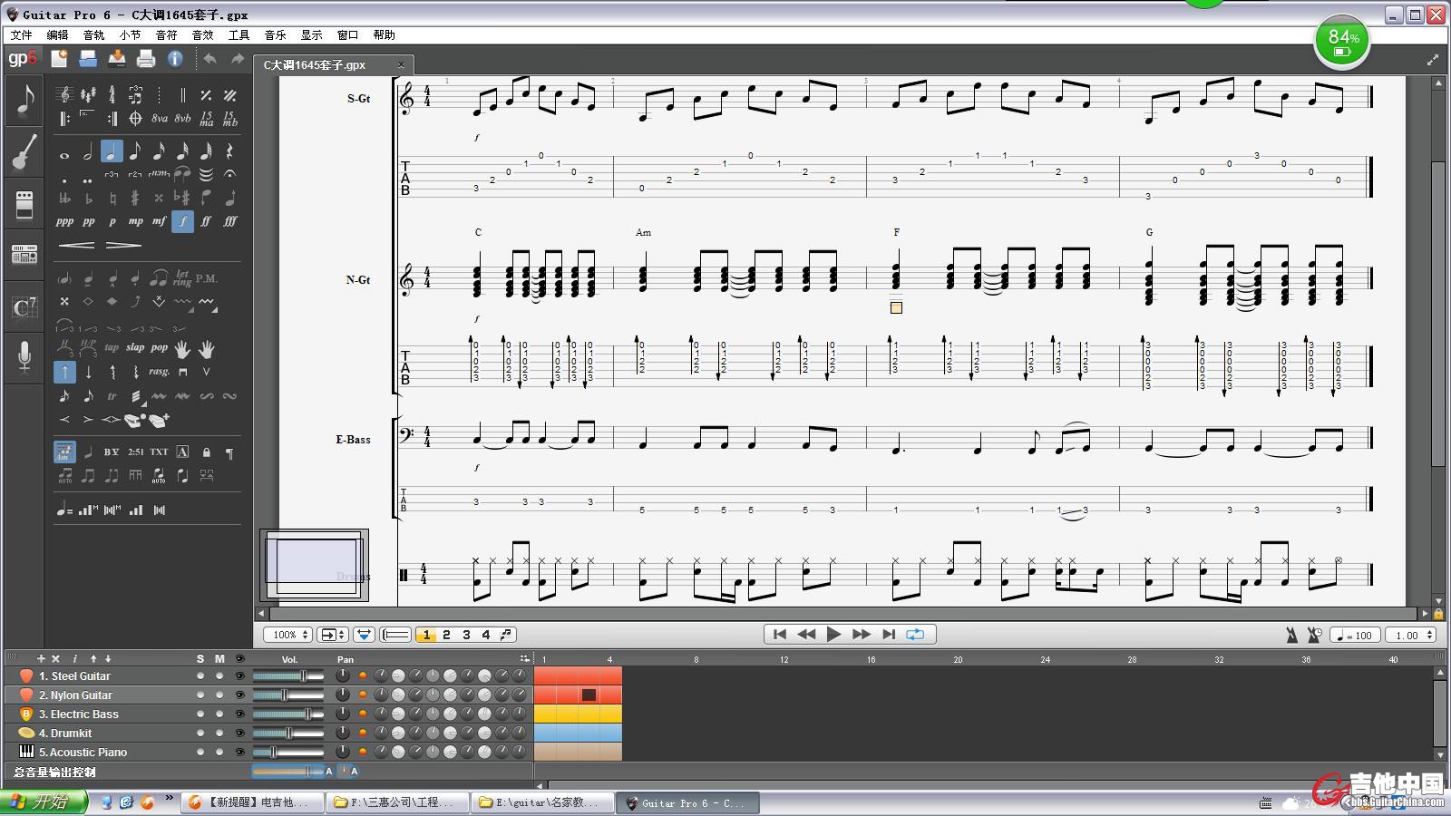Click the open file folder icon
Image resolution: width=1451 pixels, height=816 pixels.
88,59
